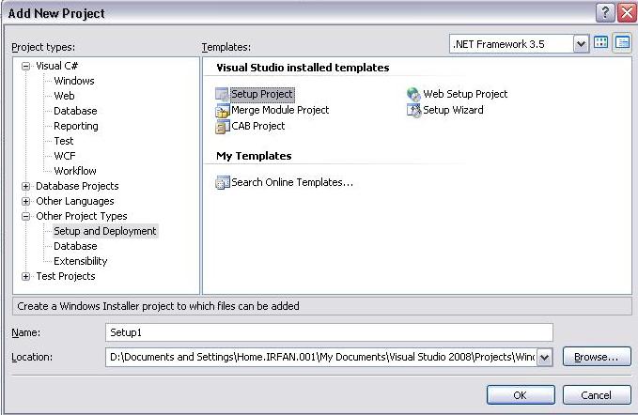Switch templates to large icons view
638x415 pixels.
601,43
